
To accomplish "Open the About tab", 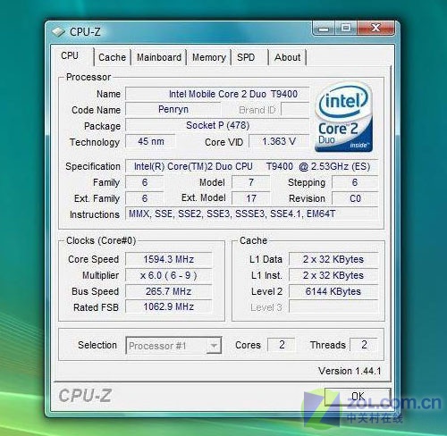I will click(287, 57).
